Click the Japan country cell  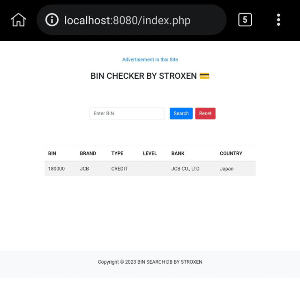(226, 169)
